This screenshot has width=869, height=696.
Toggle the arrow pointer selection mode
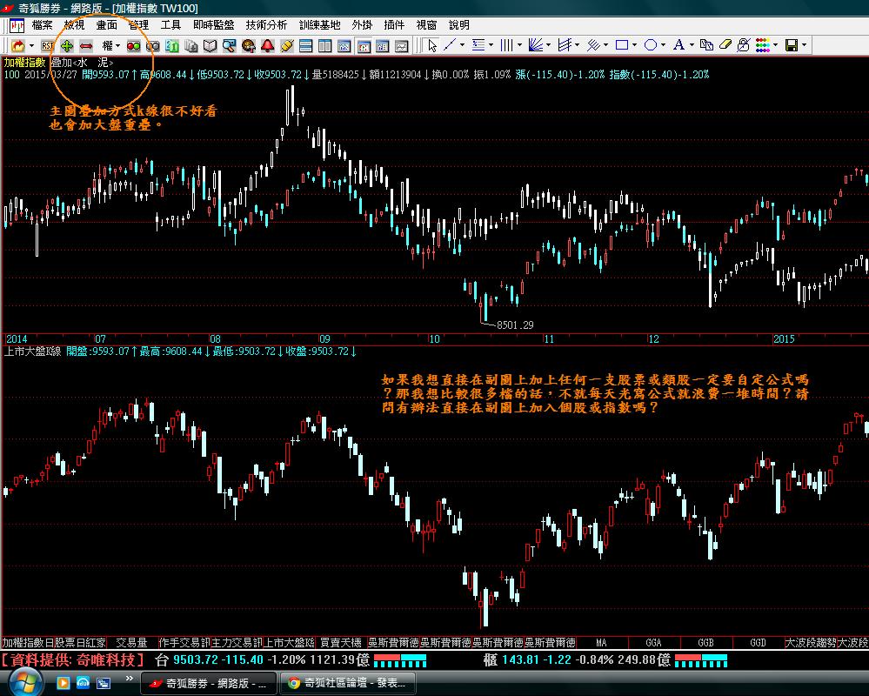tap(431, 44)
